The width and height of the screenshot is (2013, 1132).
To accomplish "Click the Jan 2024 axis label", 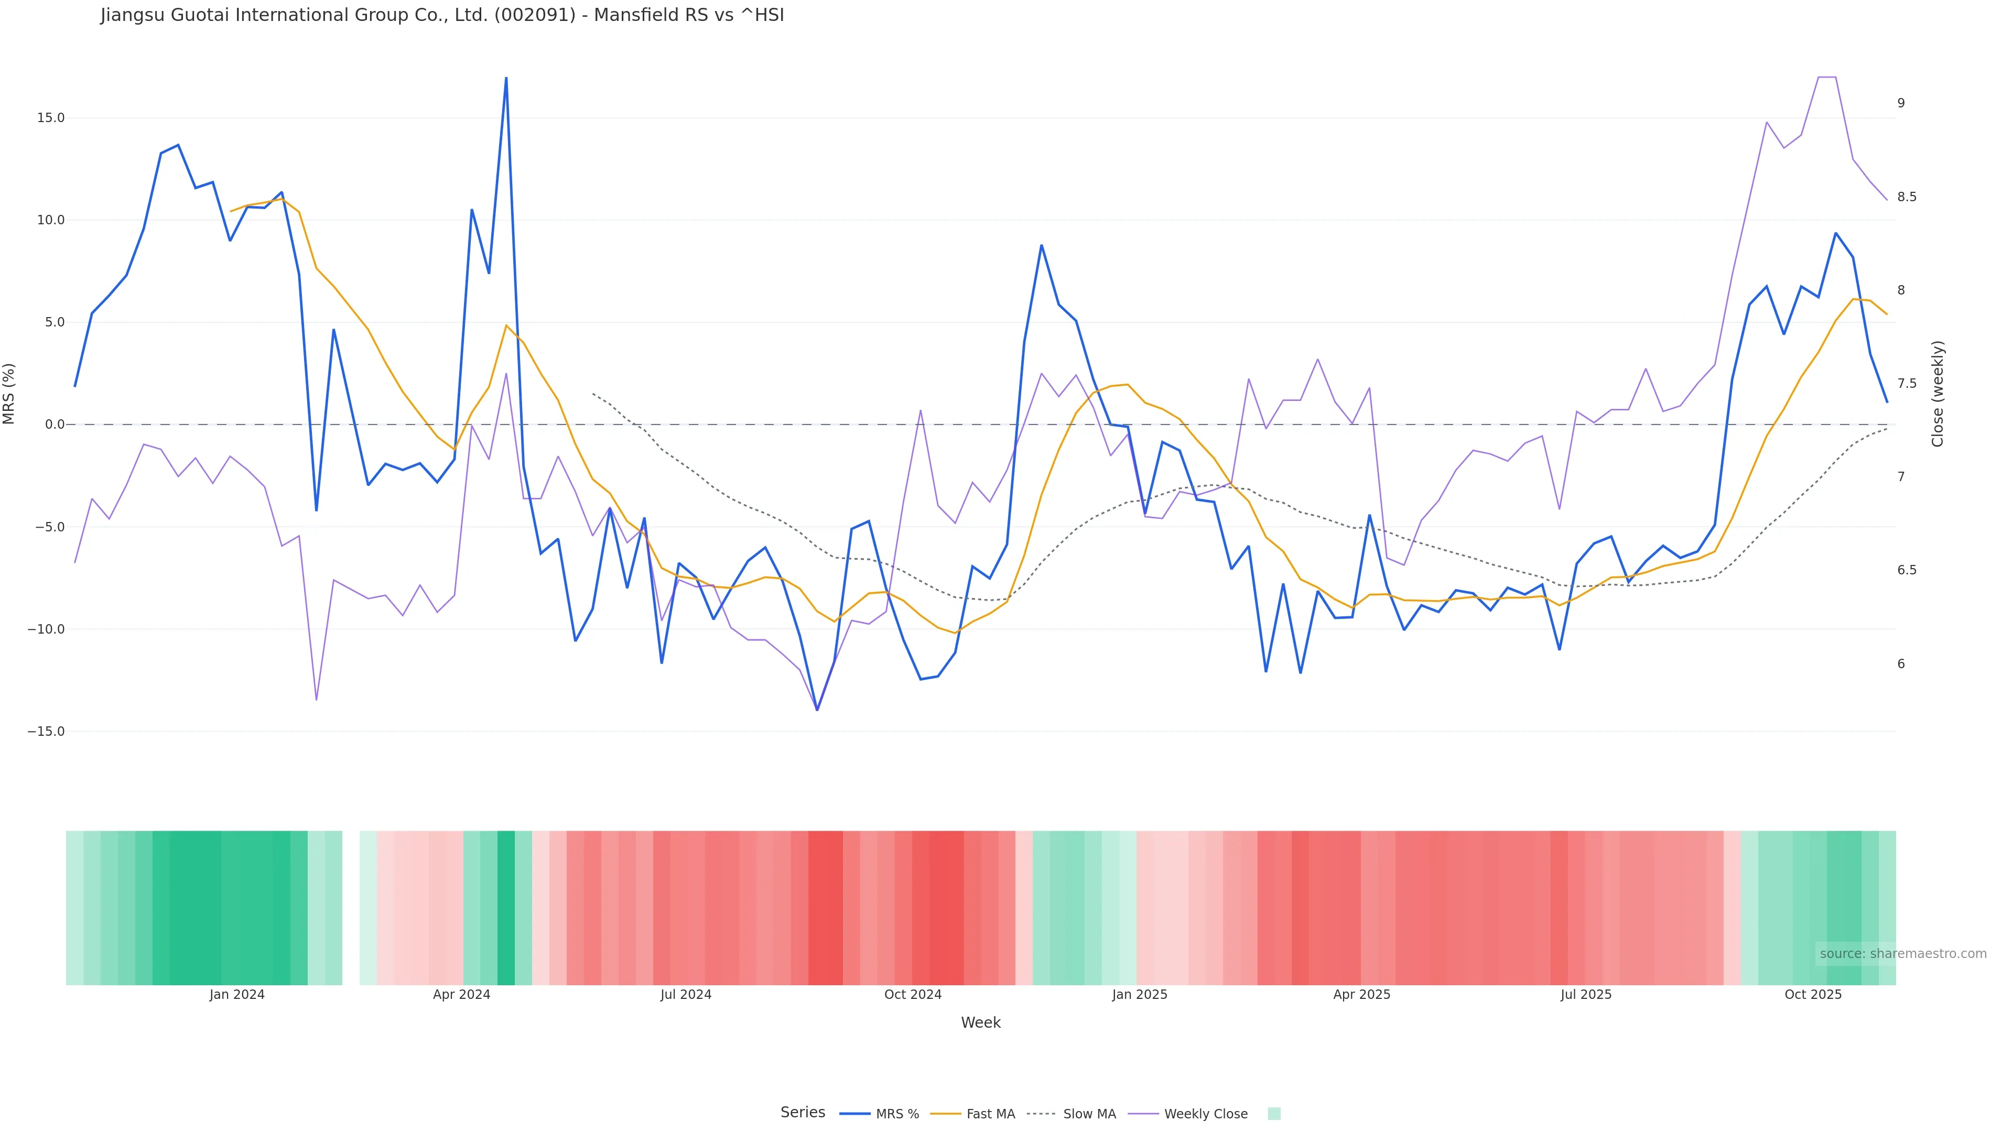I will point(237,995).
